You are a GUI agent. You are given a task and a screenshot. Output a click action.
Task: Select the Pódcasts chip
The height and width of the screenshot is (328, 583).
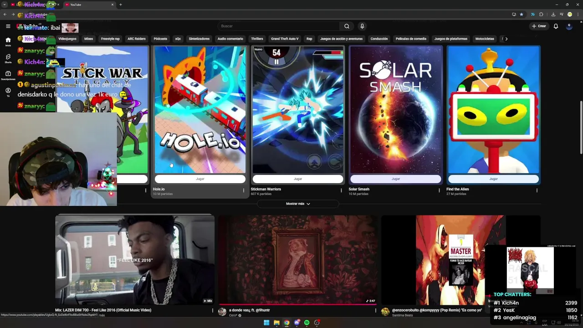(x=160, y=39)
